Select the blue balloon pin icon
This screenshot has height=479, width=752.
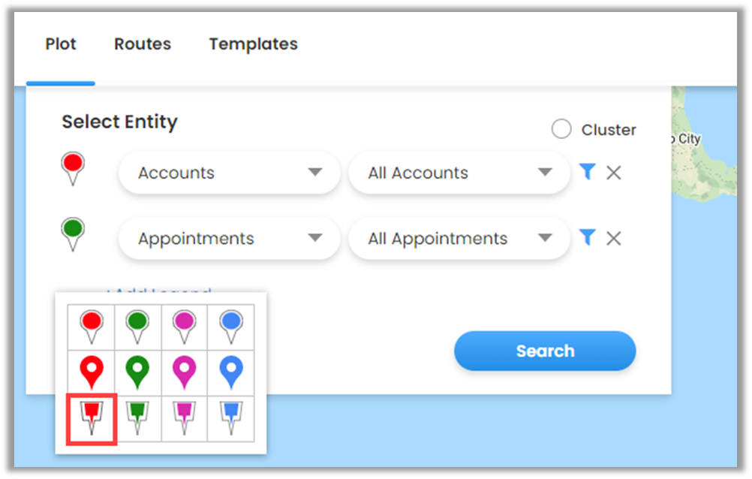click(231, 326)
